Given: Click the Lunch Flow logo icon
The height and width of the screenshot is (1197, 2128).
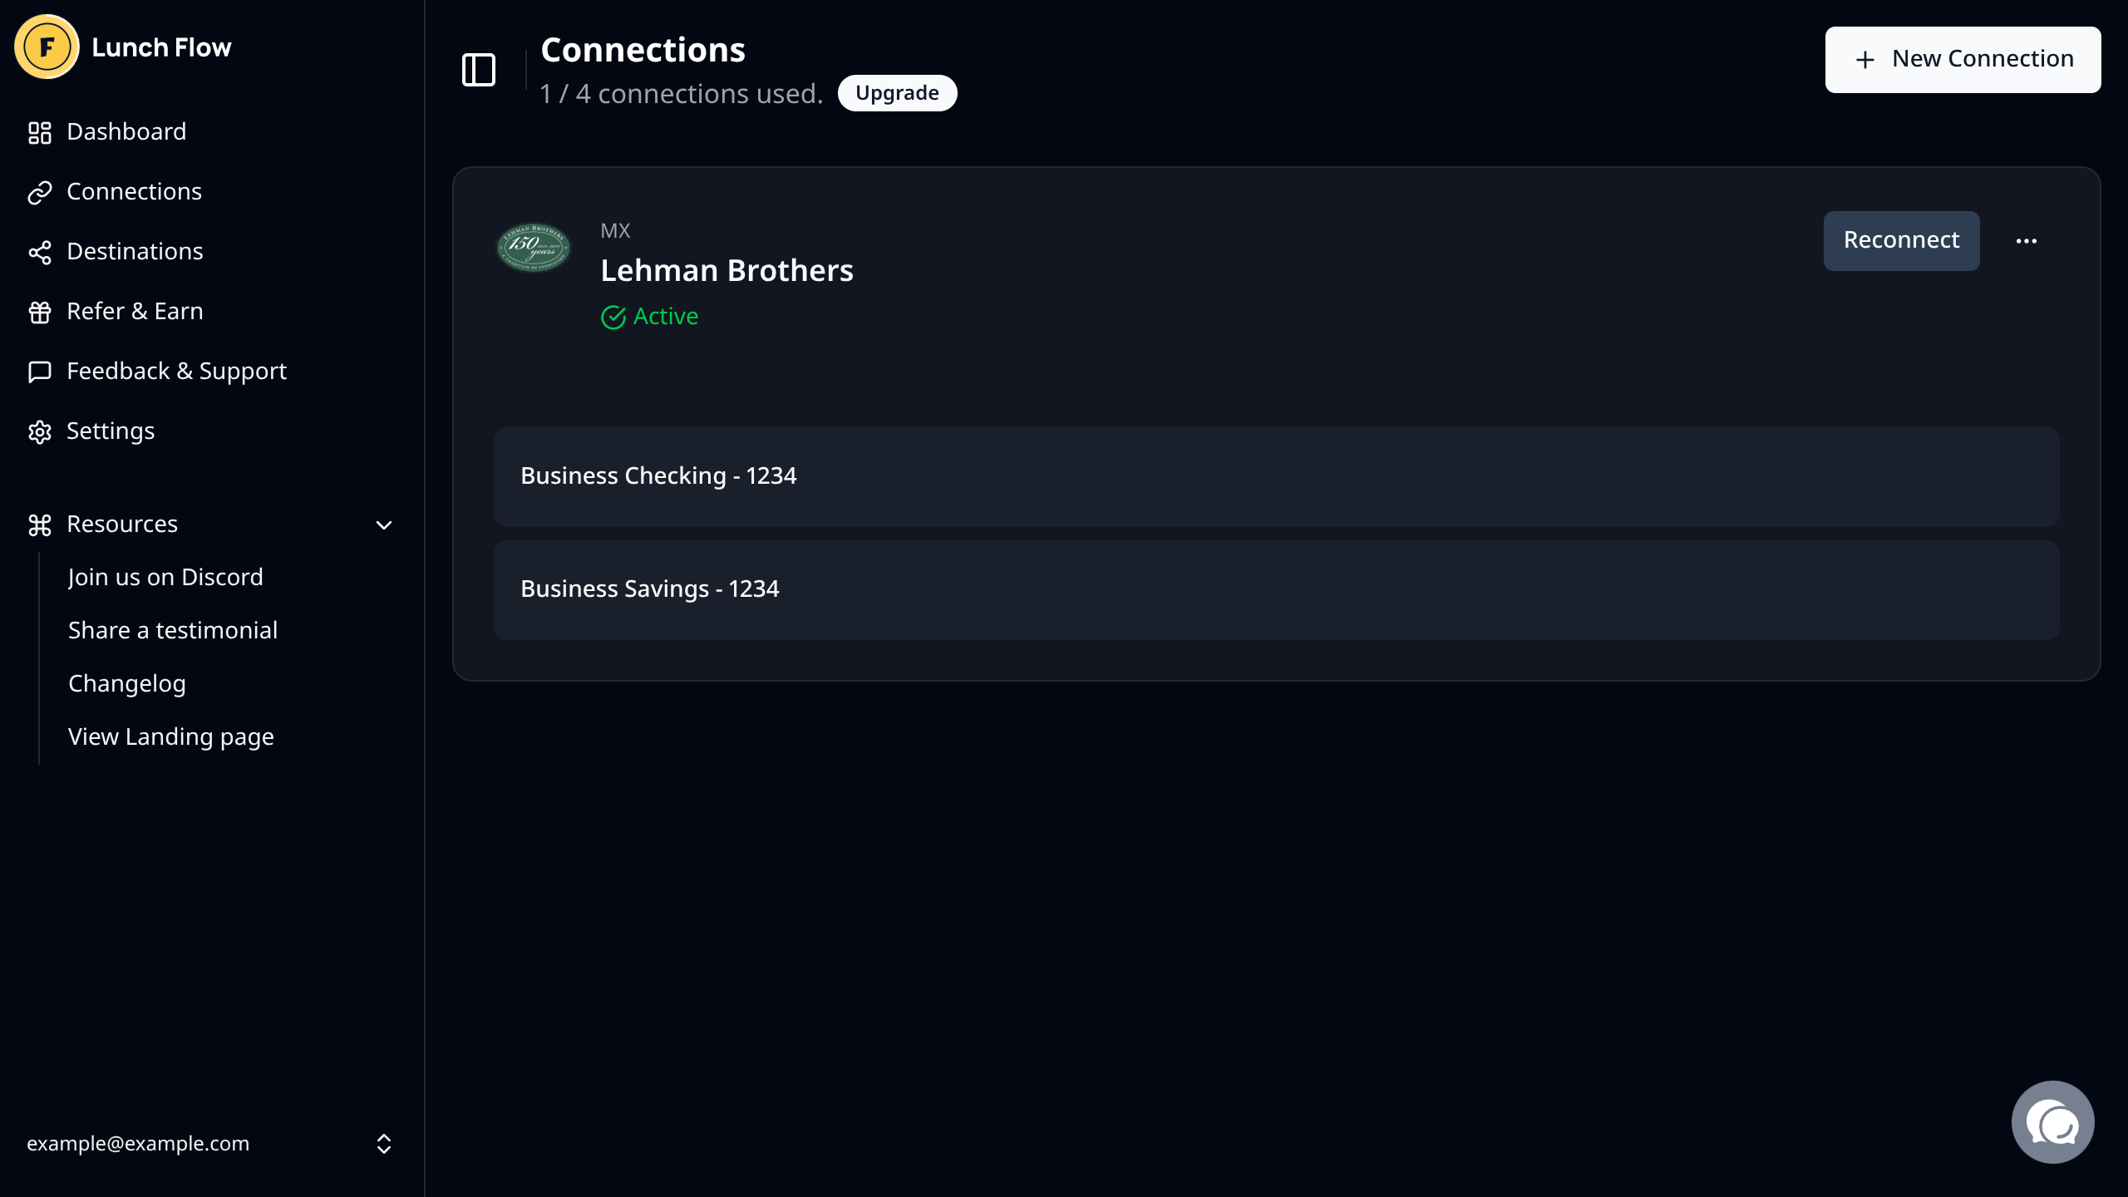Looking at the screenshot, I should point(47,47).
